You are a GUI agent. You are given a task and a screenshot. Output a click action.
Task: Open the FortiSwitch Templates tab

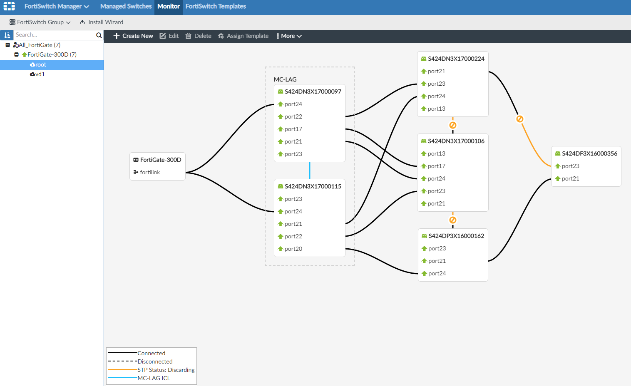pyautogui.click(x=216, y=6)
